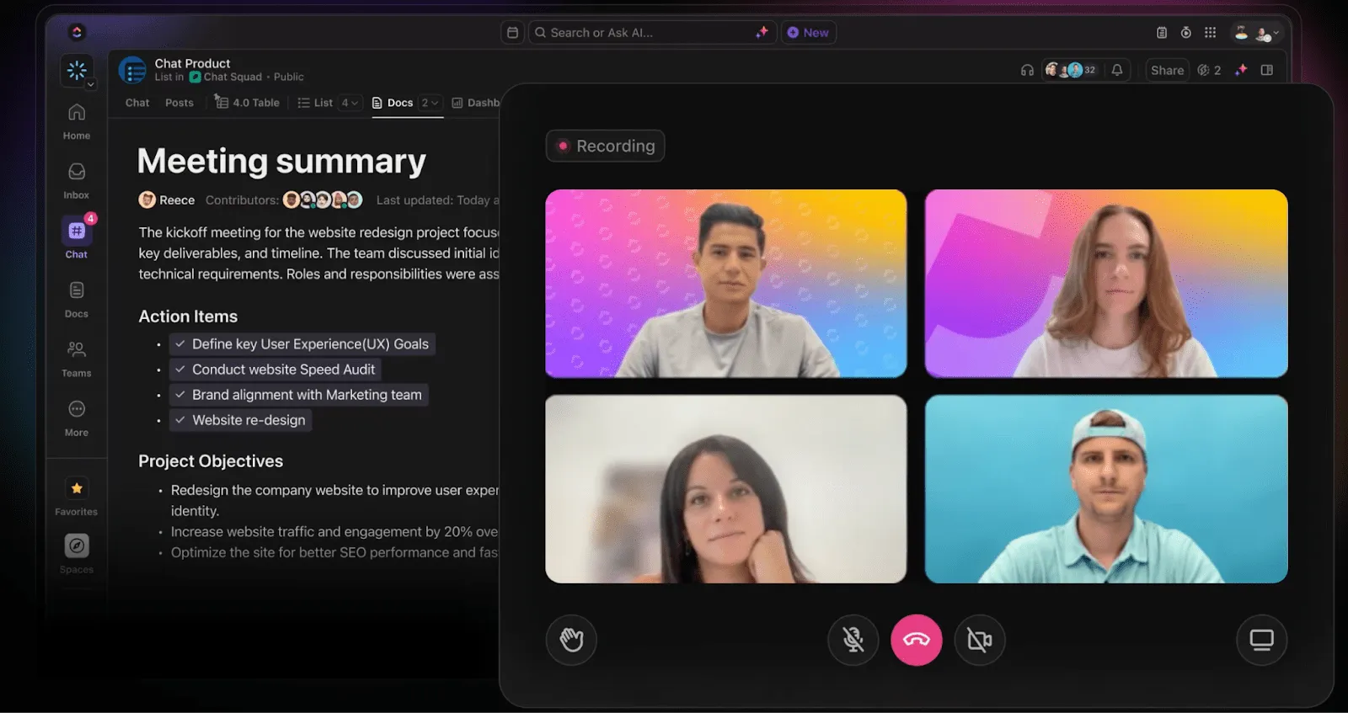Click the Recording indicator badge
Viewport: 1348px width, 713px height.
[x=605, y=146]
